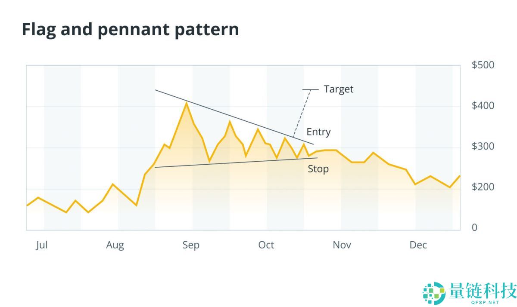517x307 pixels.
Task: Click the Stop label below trendline
Action: [318, 169]
